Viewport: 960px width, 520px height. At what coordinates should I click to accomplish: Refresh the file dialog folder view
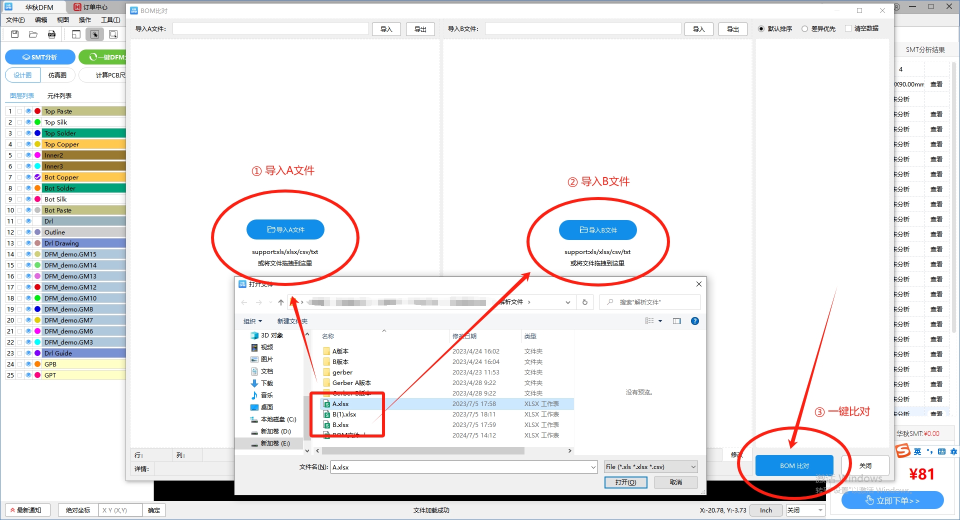click(585, 302)
